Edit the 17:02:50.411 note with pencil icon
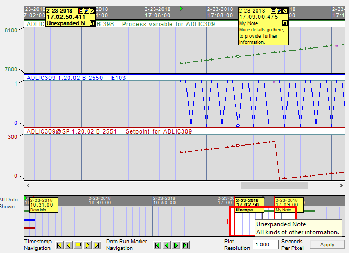The width and height of the screenshot is (349, 253). pyautogui.click(x=86, y=10)
